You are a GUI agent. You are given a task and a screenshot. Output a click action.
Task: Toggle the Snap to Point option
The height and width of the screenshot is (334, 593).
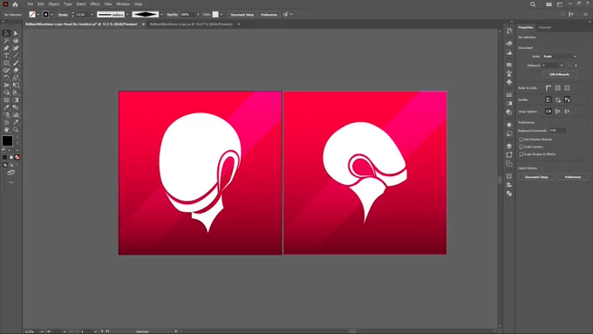coord(549,112)
